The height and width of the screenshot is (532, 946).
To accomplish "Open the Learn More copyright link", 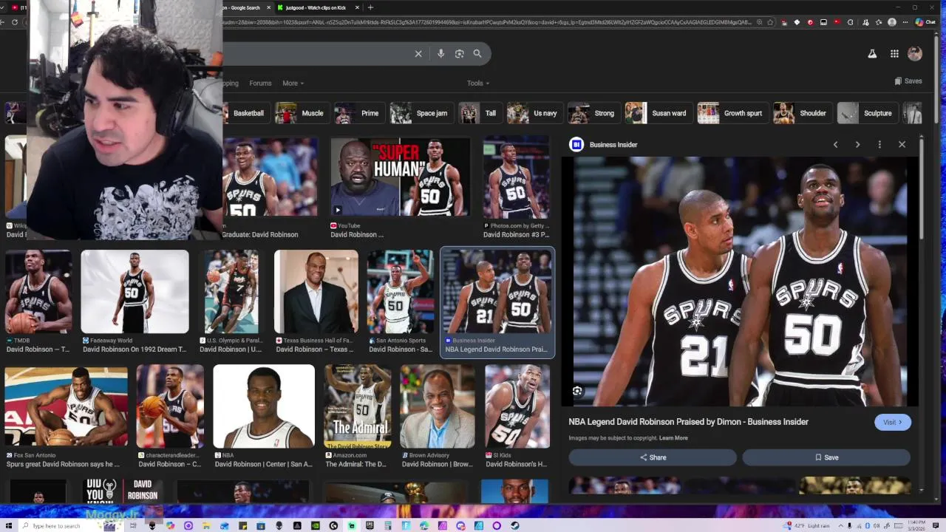I will [673, 438].
